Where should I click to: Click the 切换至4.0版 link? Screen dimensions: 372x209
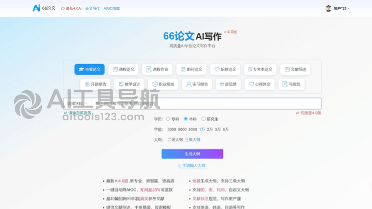308,113
